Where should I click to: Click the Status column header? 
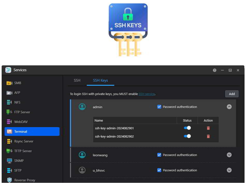point(187,120)
